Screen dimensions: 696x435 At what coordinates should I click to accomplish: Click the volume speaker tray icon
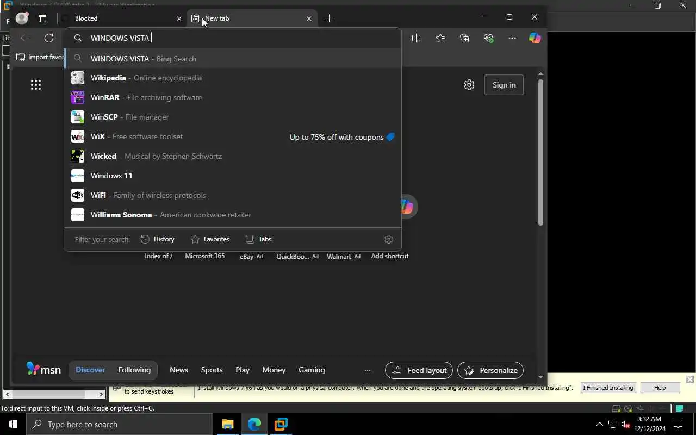tap(626, 425)
